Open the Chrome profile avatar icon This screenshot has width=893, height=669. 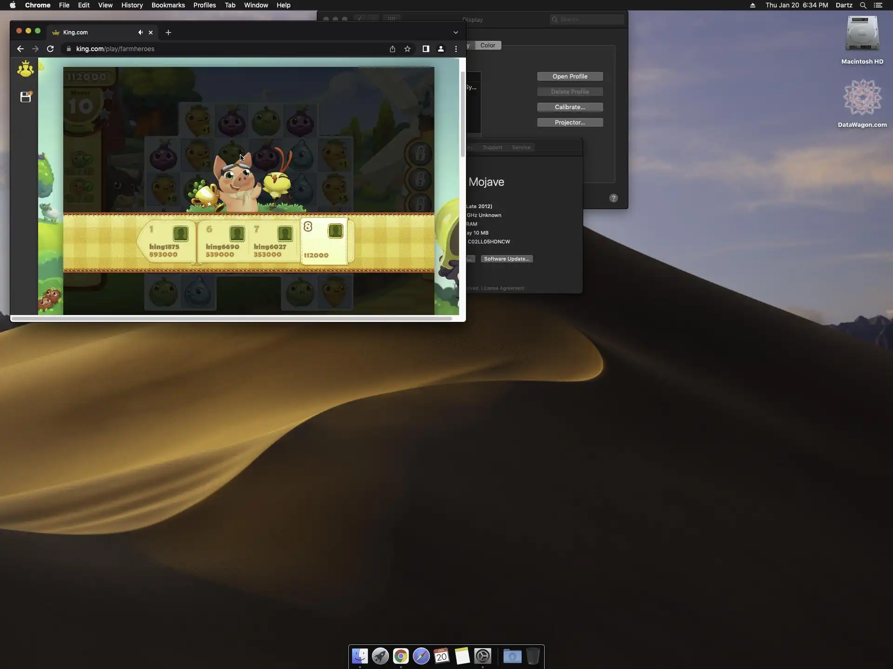[x=441, y=49]
